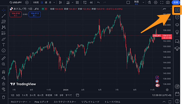The height and width of the screenshot is (104, 182).
Task: Enter fullscreen mode
Action: click(x=162, y=2)
